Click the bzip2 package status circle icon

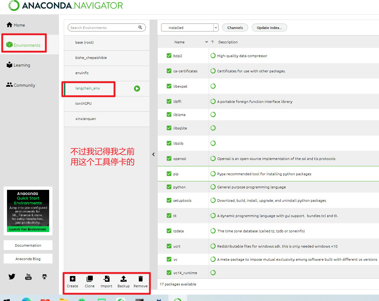pyautogui.click(x=213, y=56)
